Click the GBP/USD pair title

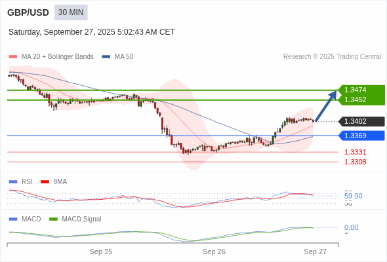(28, 12)
